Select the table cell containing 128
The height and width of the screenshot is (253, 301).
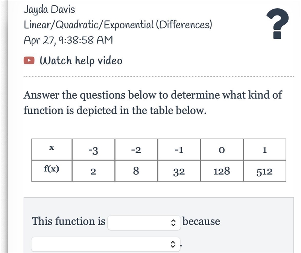click(222, 171)
